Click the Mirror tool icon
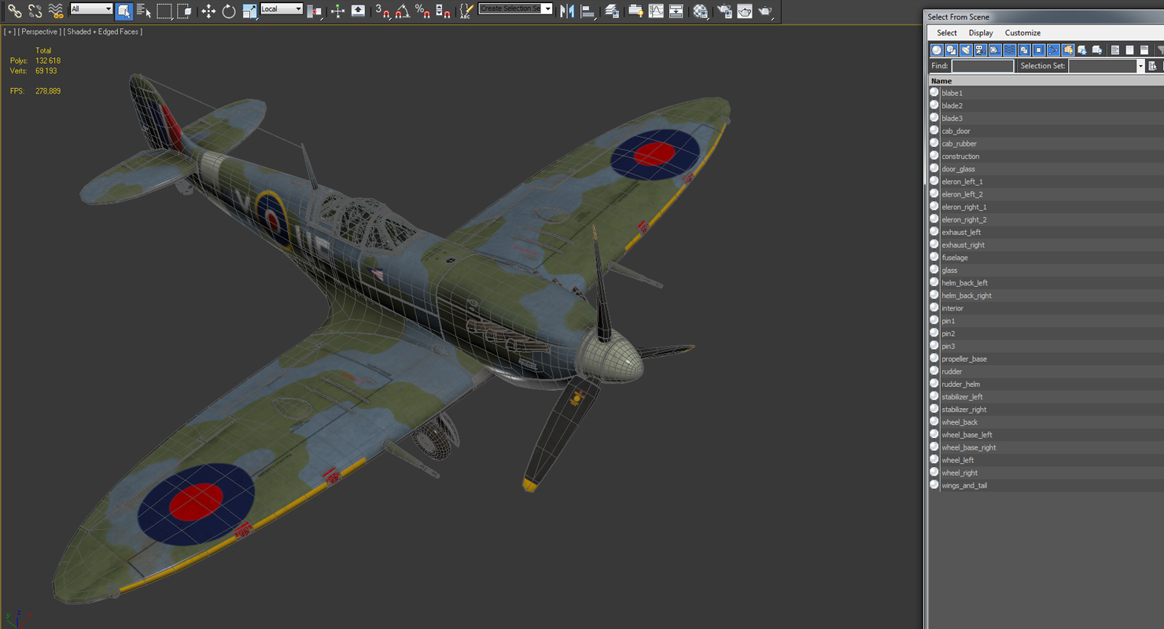1164x629 pixels. (566, 10)
